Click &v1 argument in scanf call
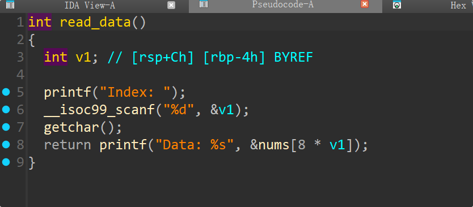The height and width of the screenshot is (207, 473). [x=222, y=110]
